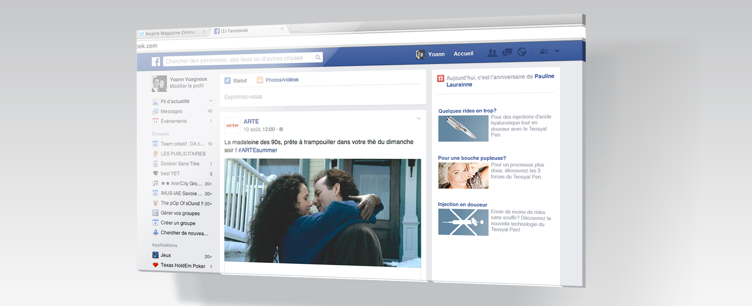Click the 10 août, 12:00 timestamp
The image size is (752, 306).
[x=259, y=129]
